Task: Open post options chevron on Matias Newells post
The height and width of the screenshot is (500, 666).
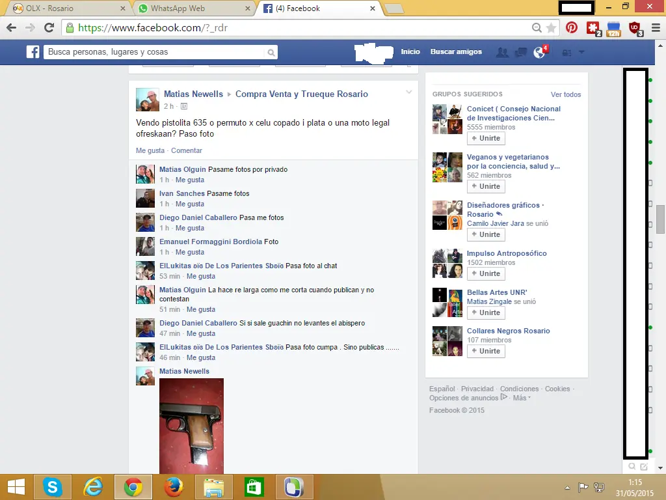Action: point(408,92)
